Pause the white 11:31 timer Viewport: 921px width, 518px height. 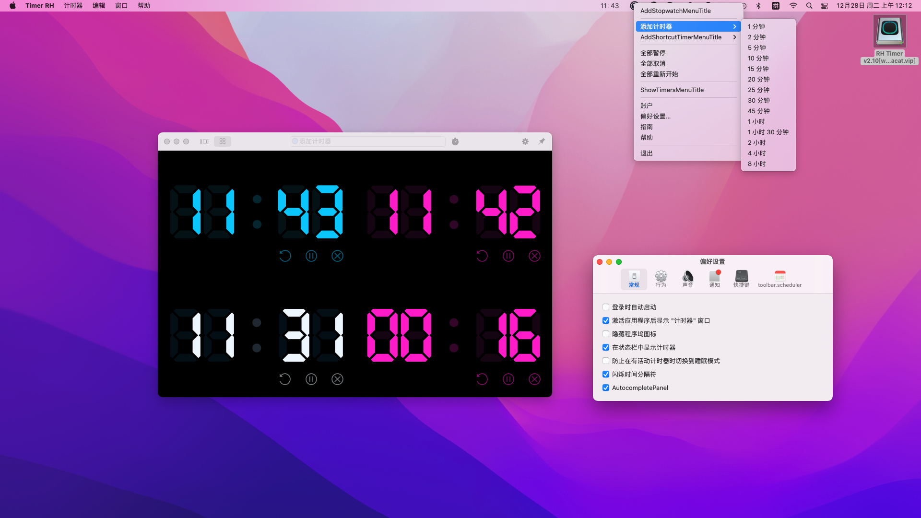point(311,379)
